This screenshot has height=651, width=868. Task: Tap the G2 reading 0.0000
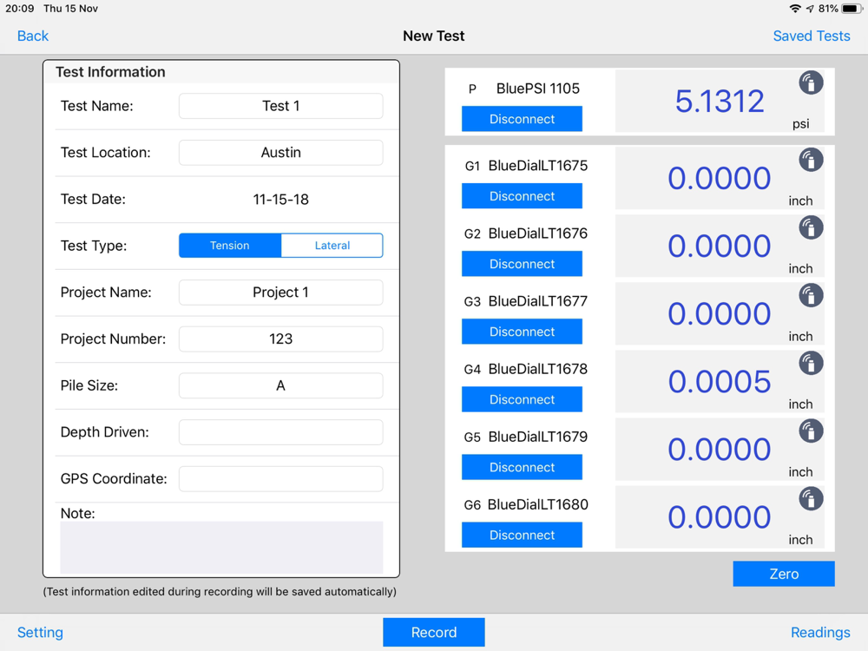(x=719, y=247)
